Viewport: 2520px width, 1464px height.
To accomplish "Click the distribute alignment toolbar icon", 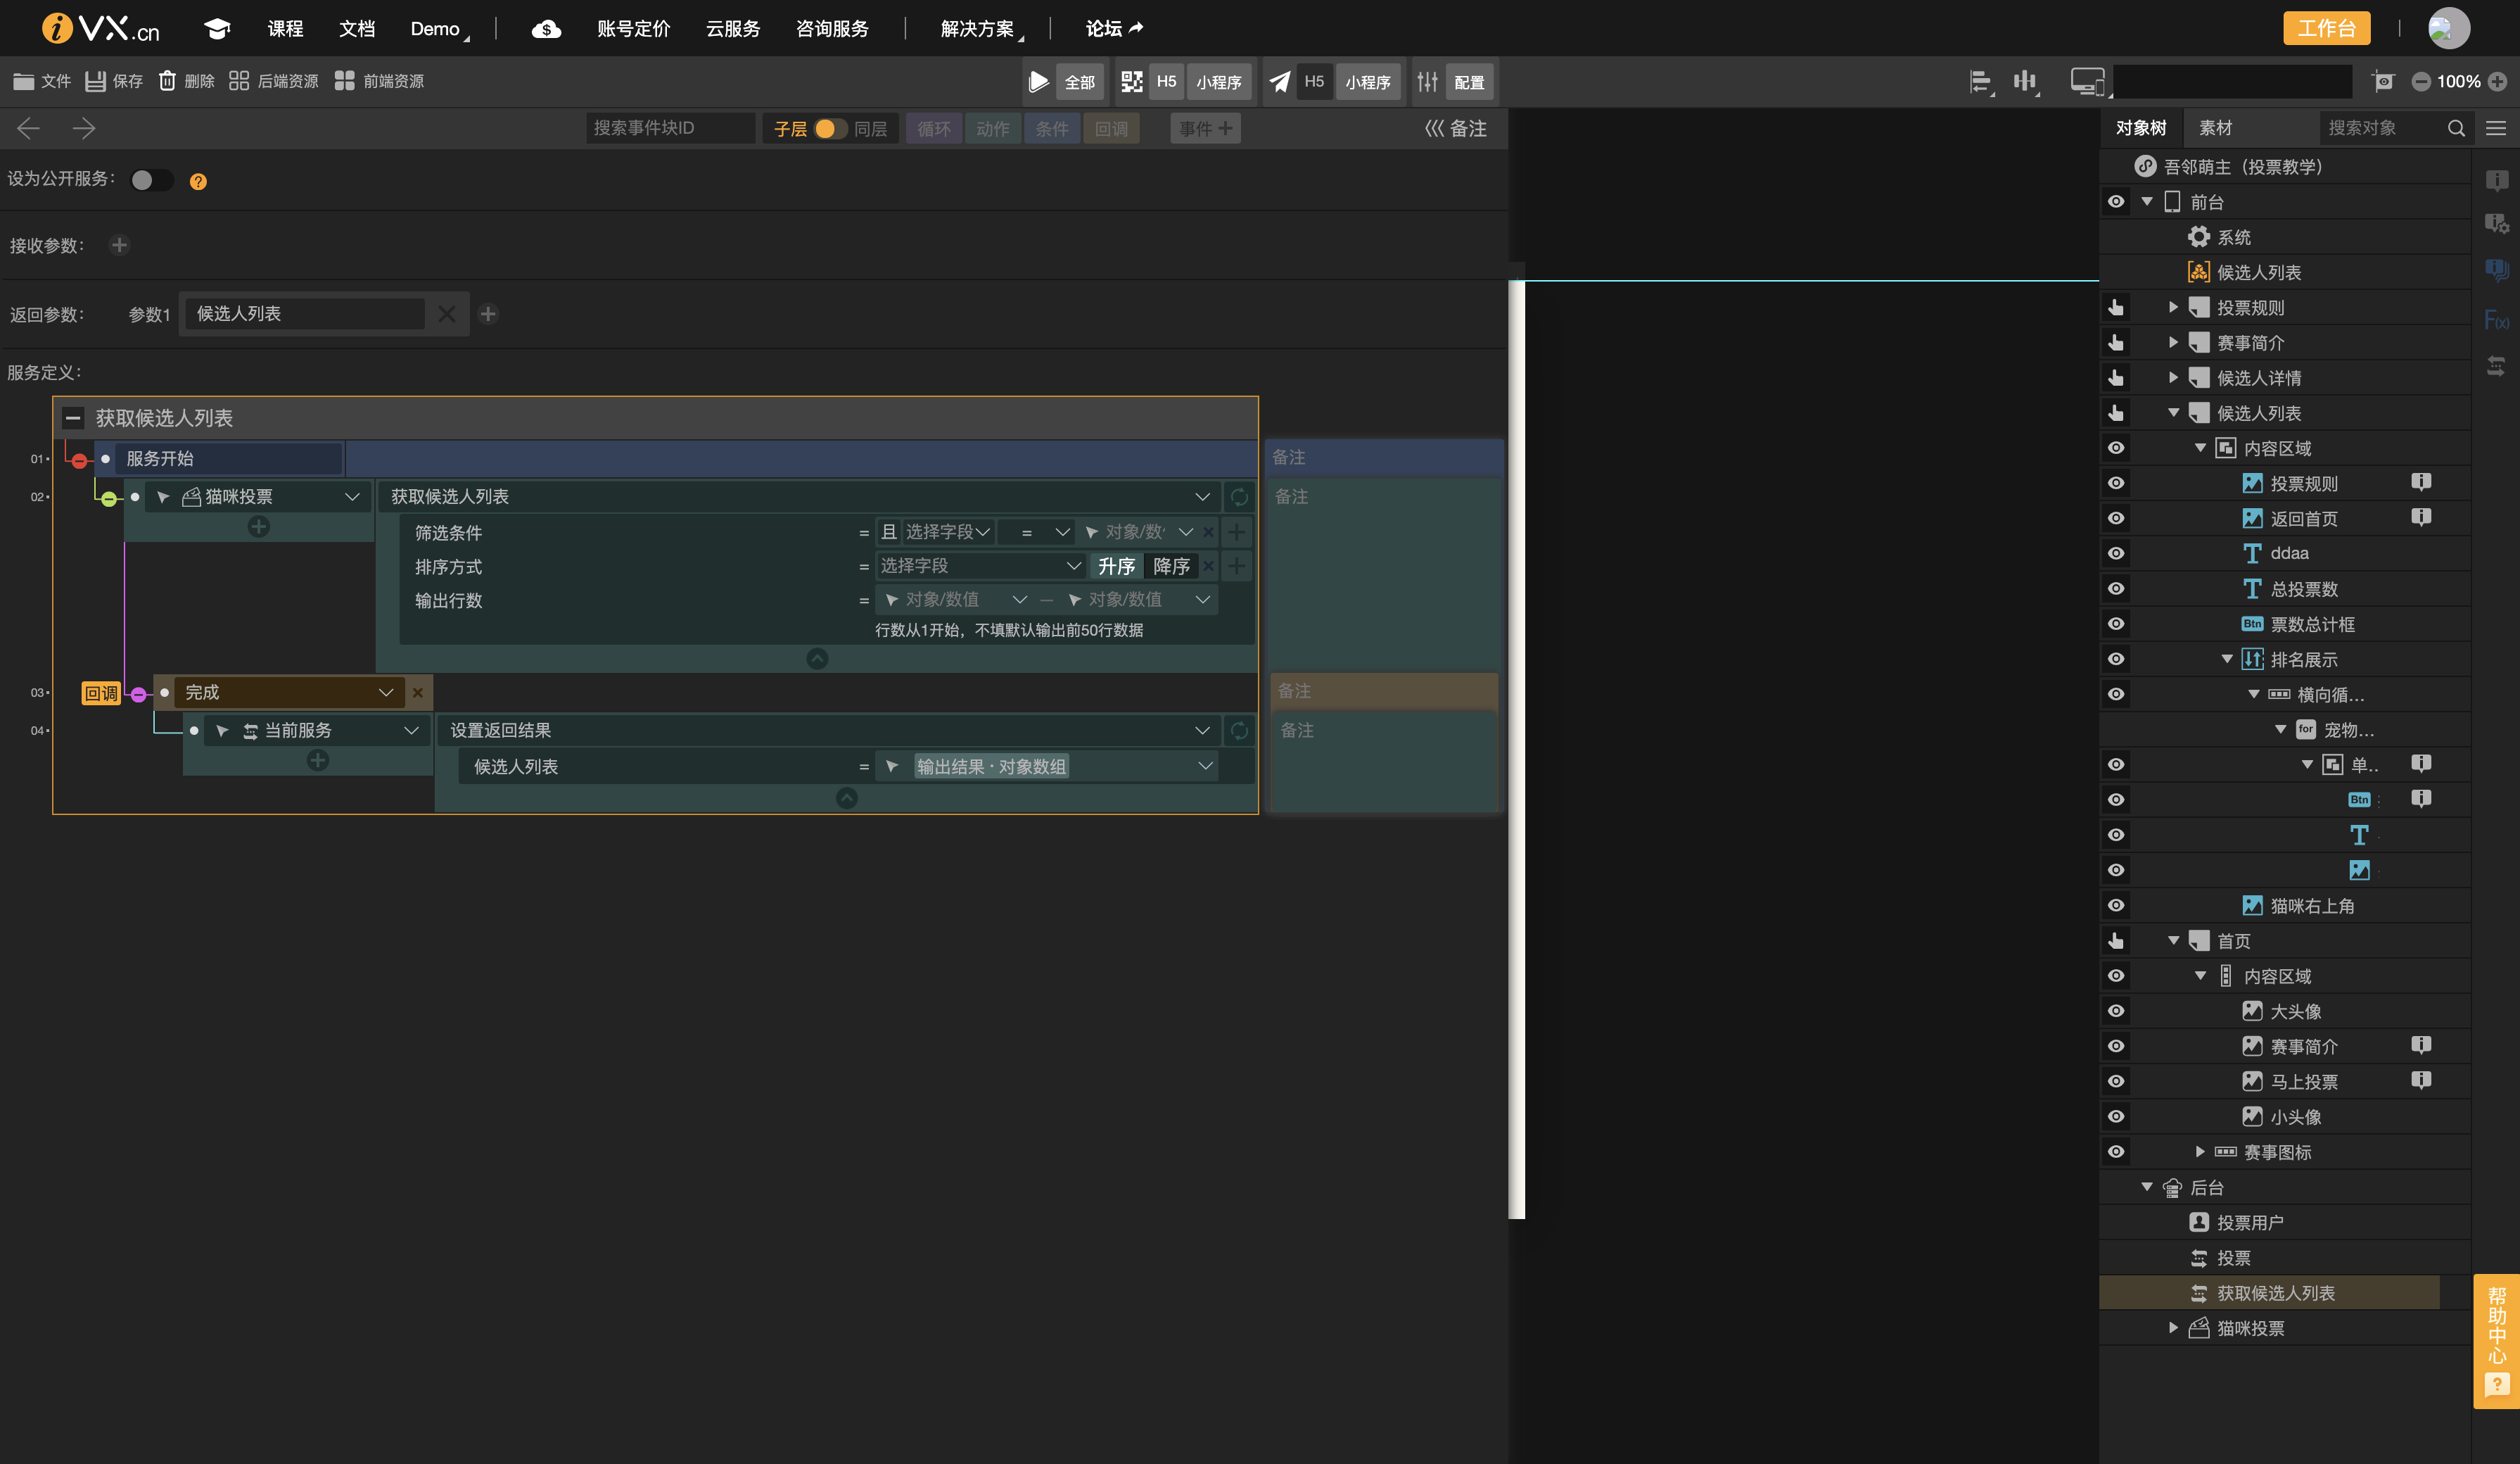I will click(2025, 81).
